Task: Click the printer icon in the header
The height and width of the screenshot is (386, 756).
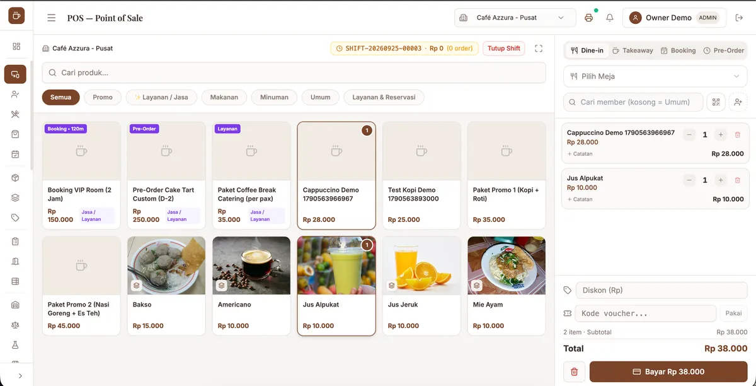Action: (588, 18)
